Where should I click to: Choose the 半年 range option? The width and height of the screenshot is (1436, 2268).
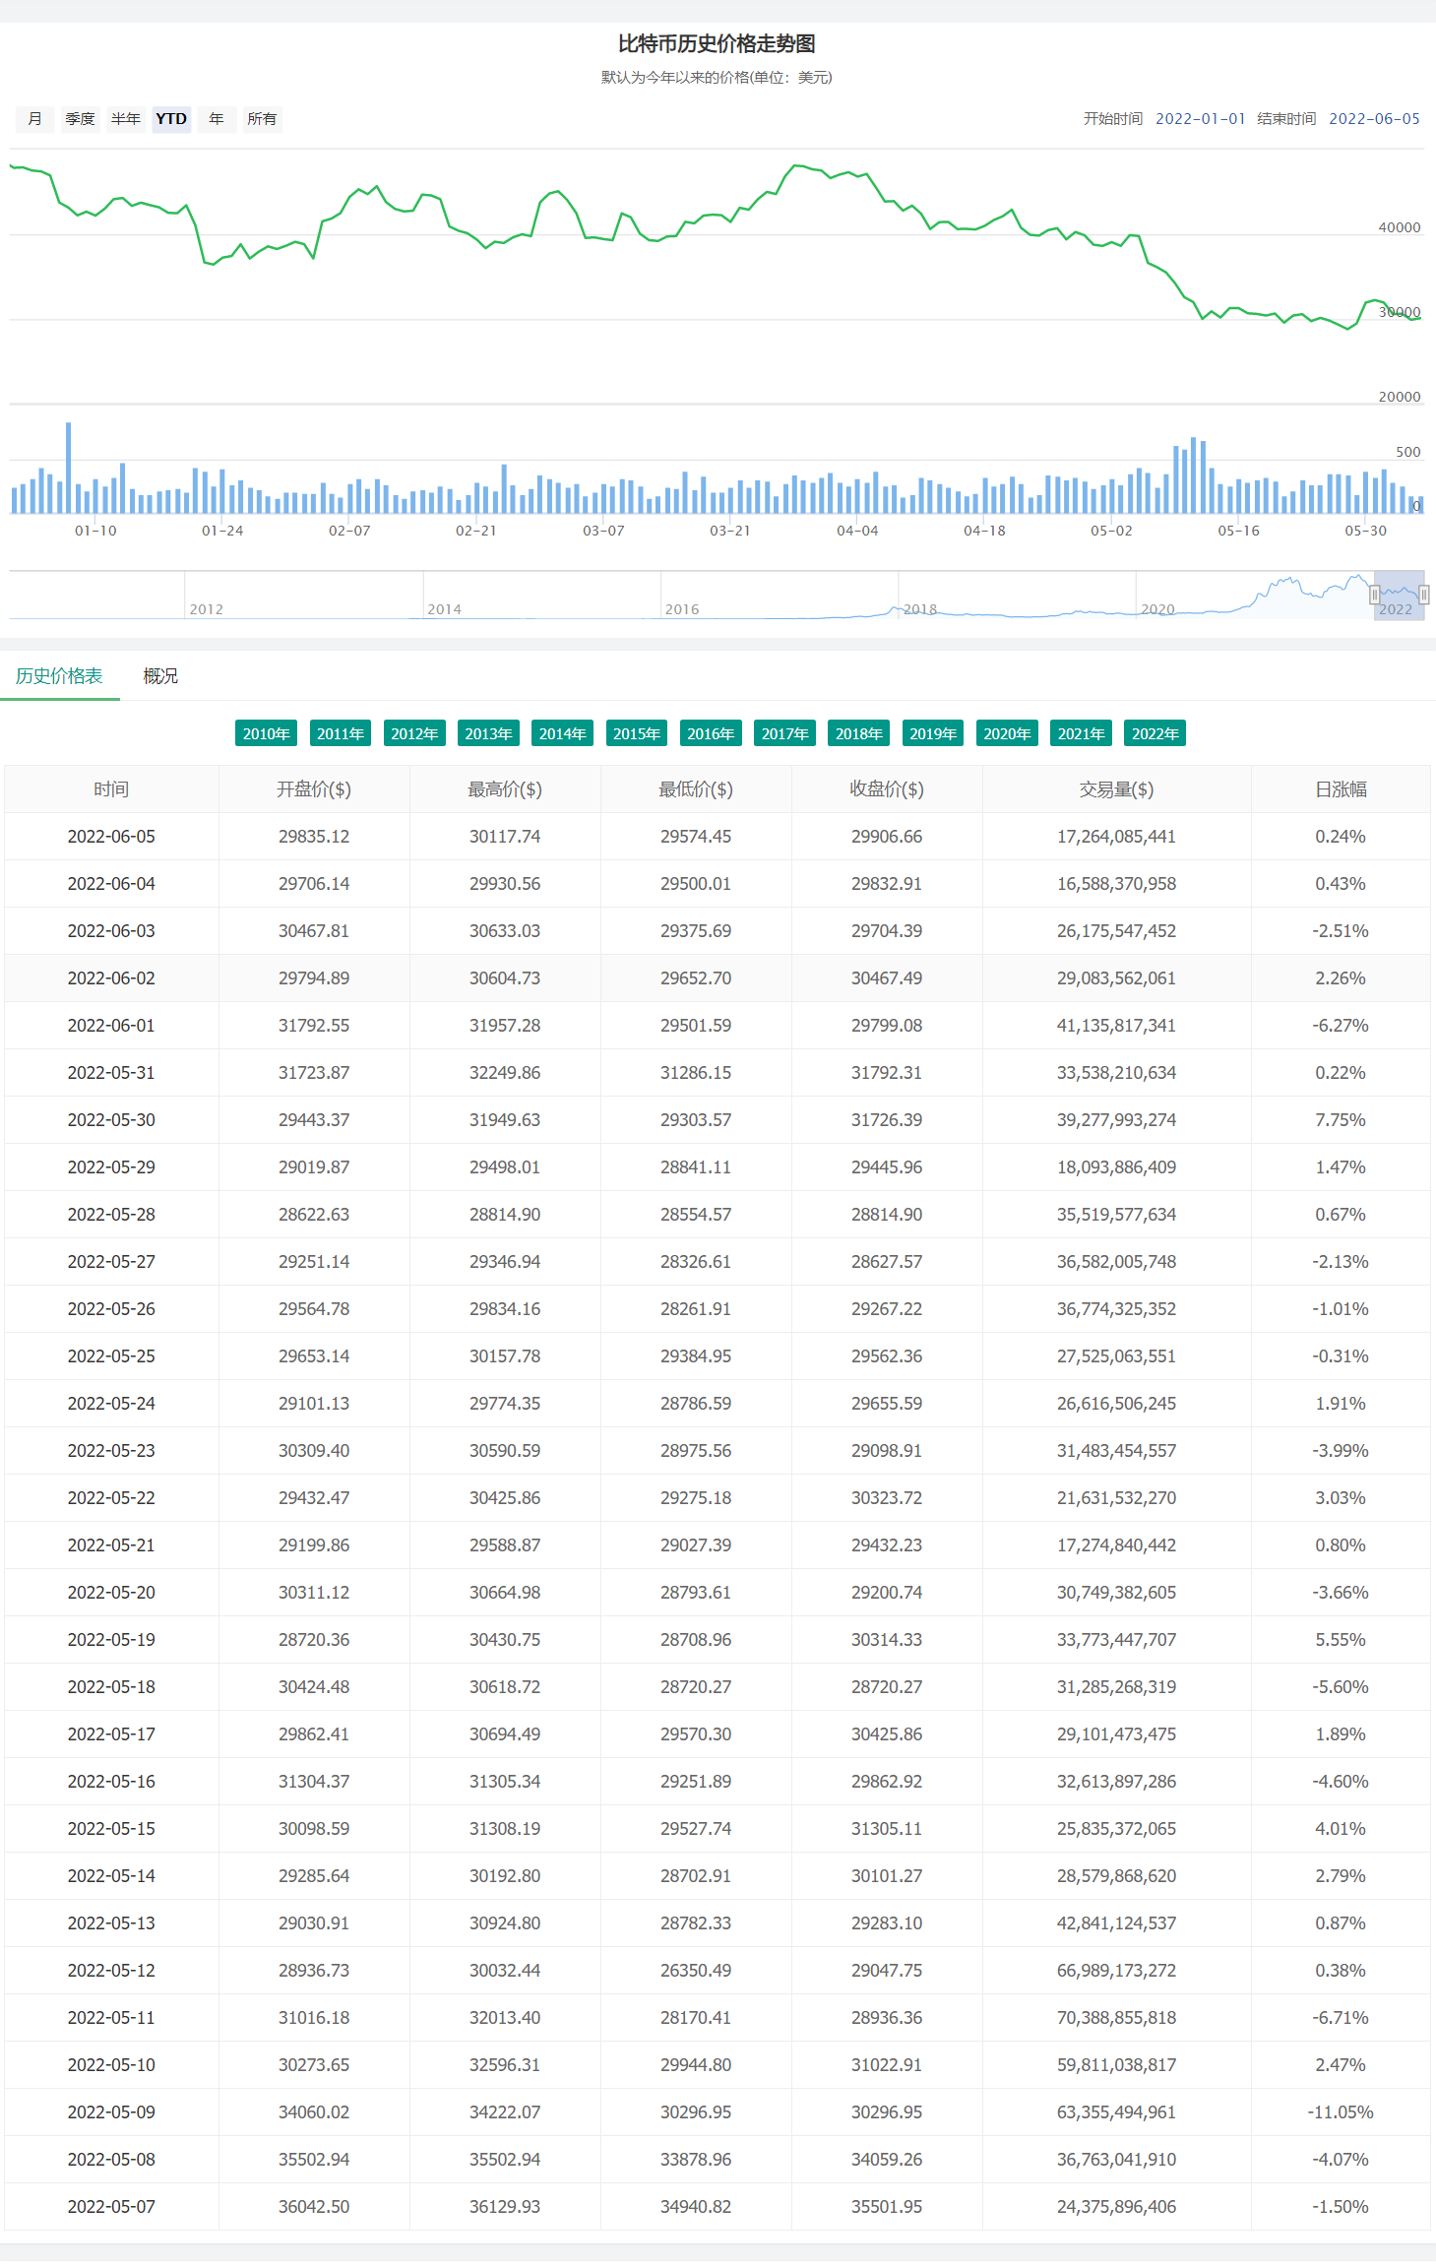(126, 119)
